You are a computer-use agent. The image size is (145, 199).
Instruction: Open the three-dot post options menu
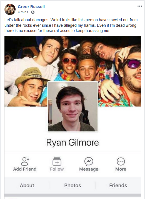[x=139, y=6]
